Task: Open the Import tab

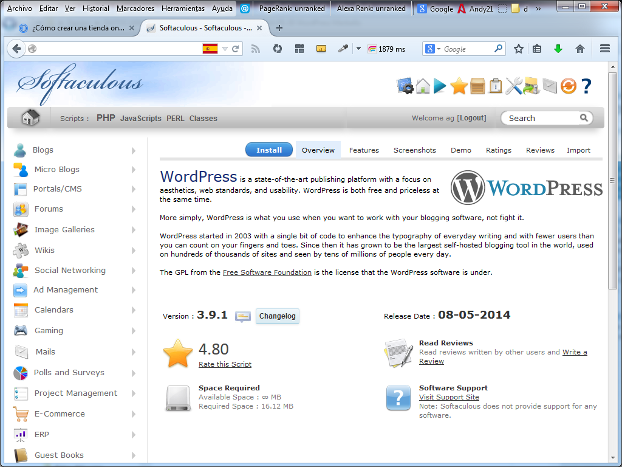Action: pos(578,150)
